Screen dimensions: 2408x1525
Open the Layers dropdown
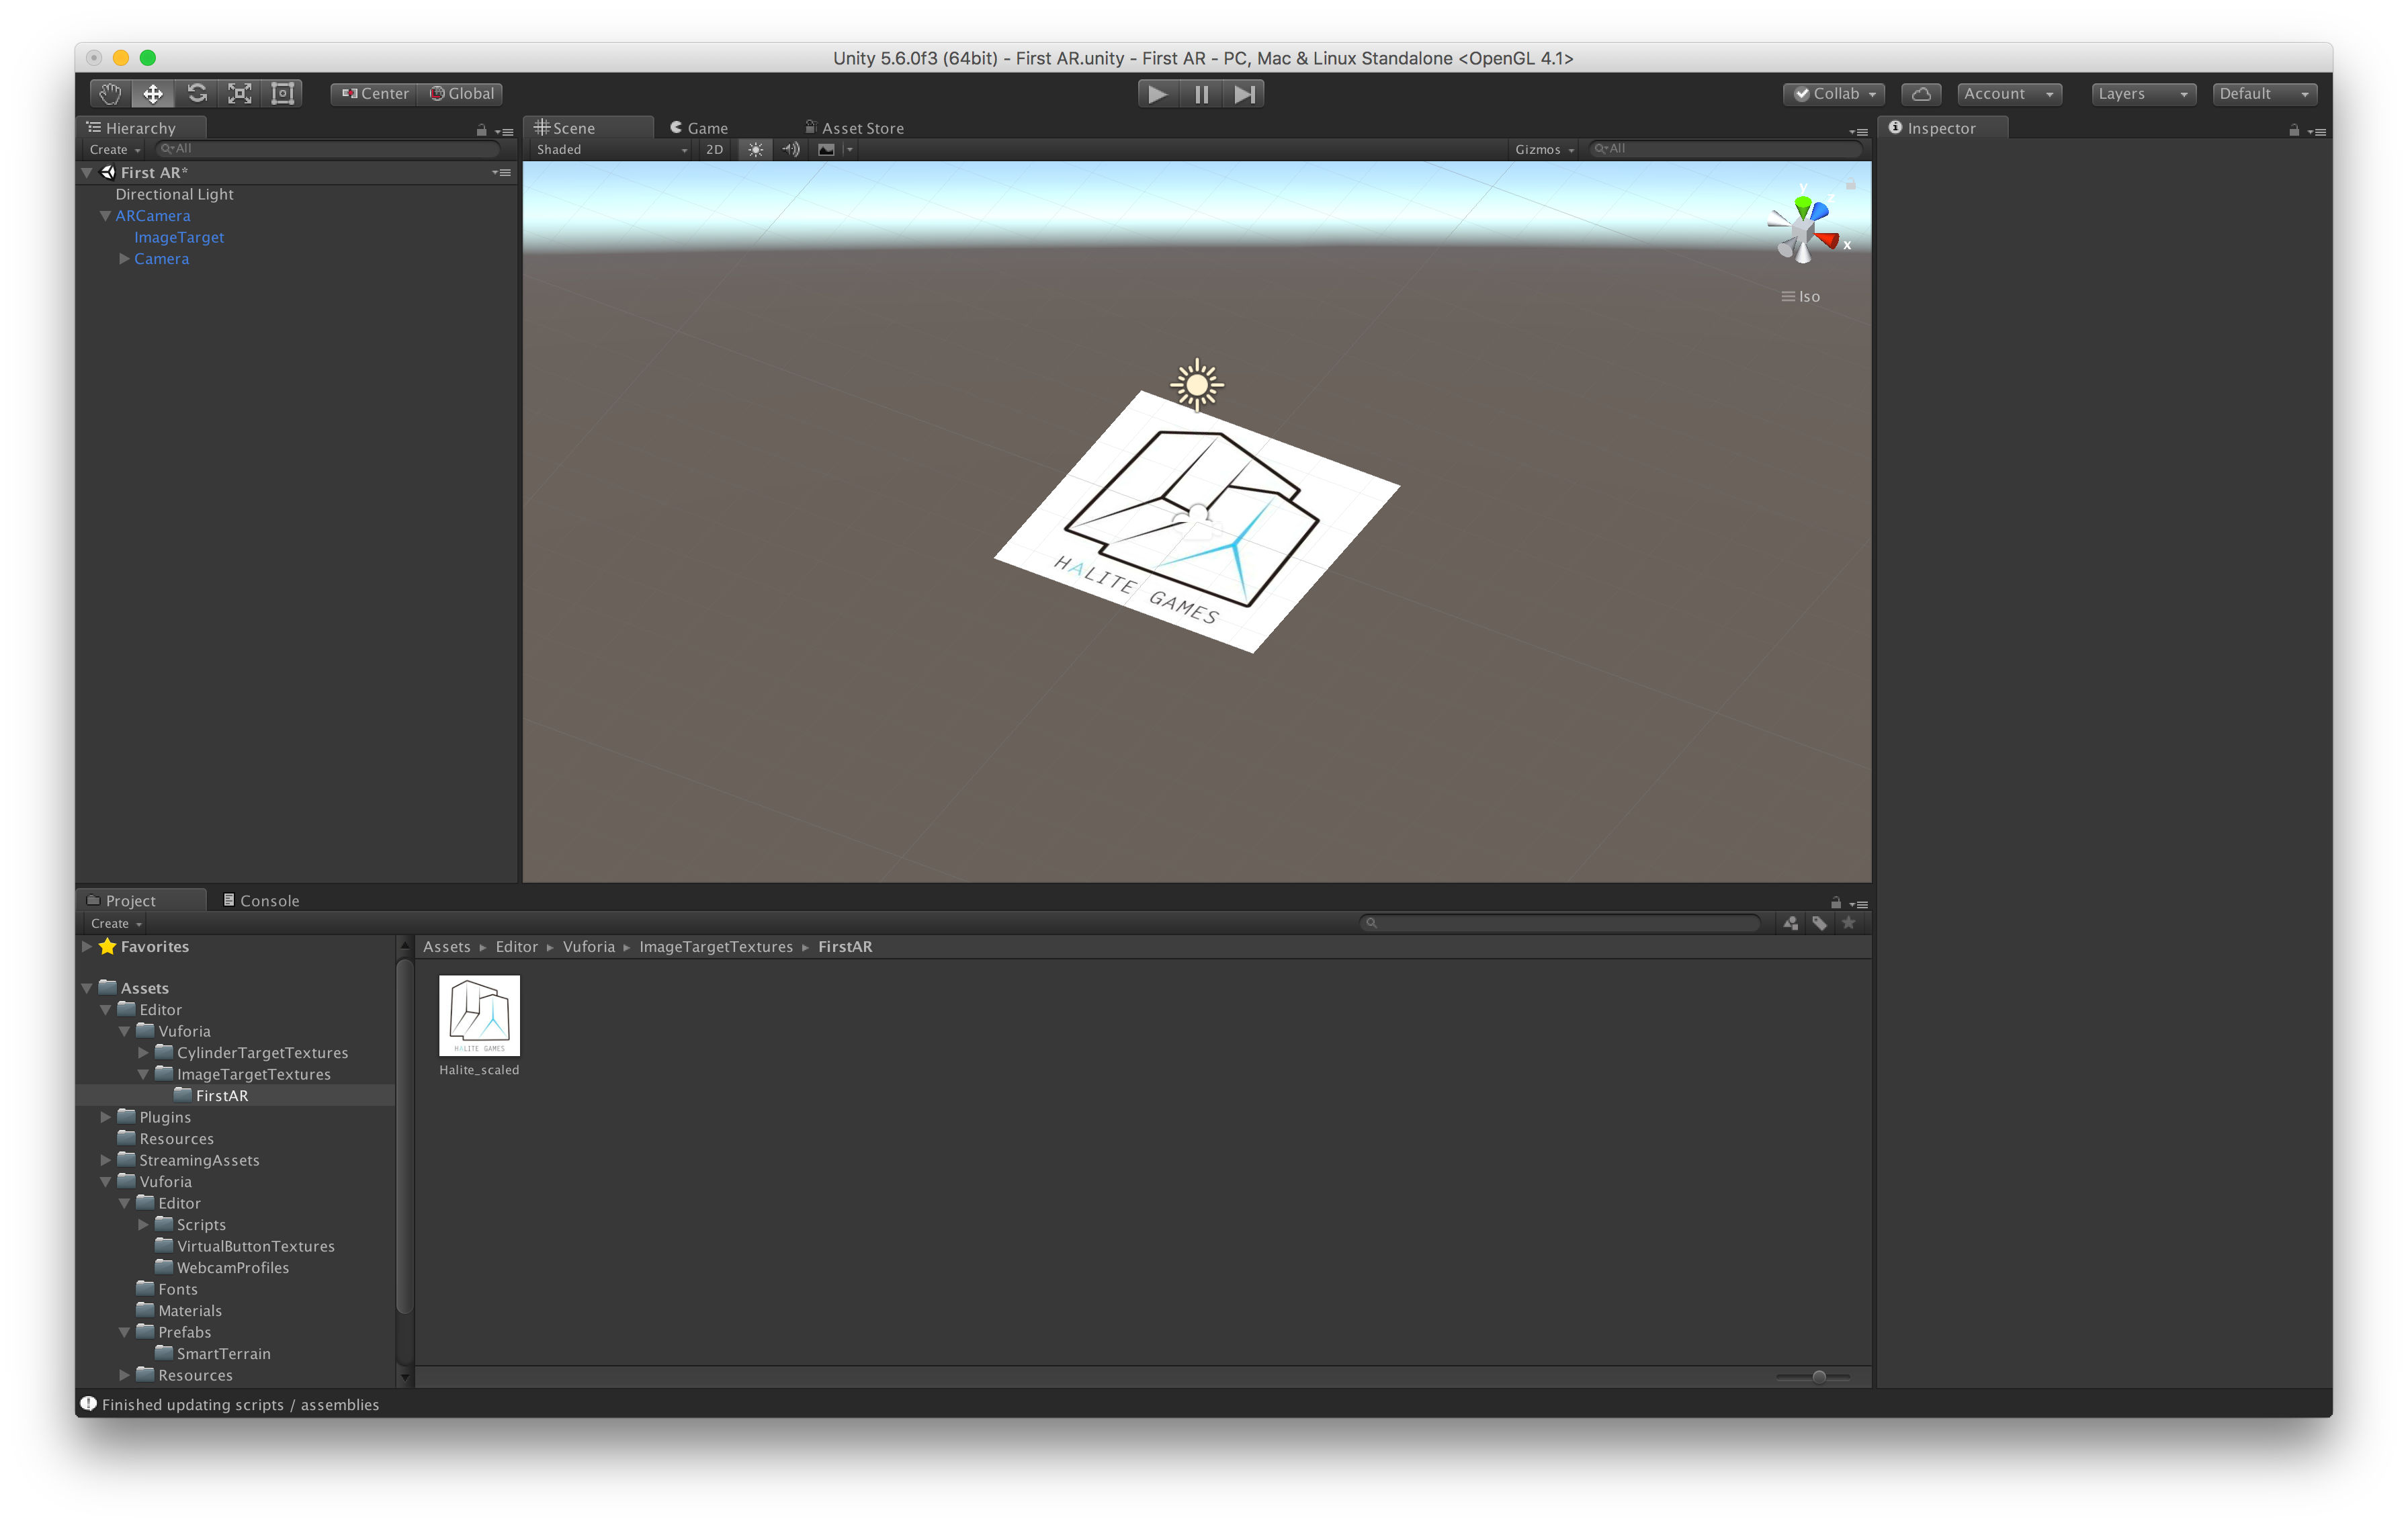tap(2142, 94)
